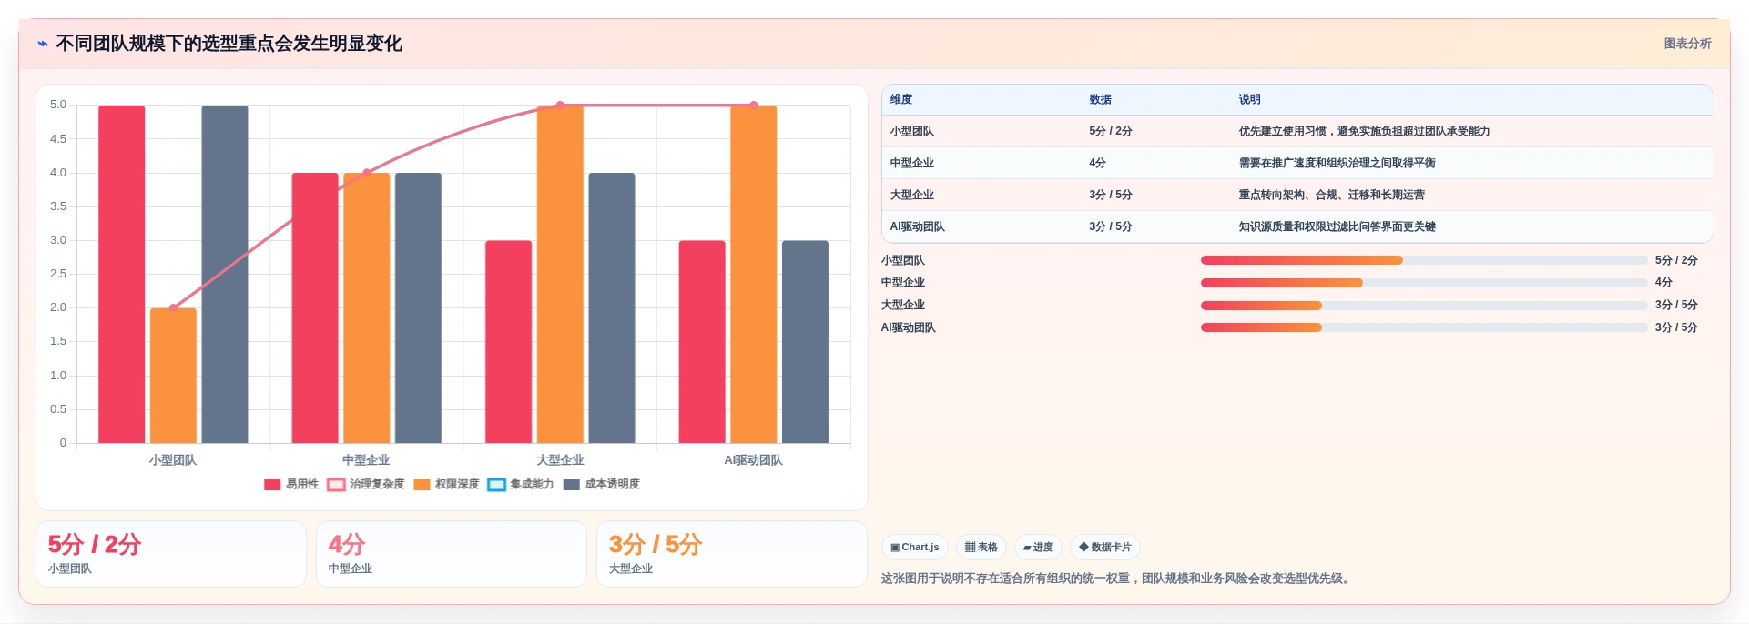Click the AI驱动团队 progress bar
Image resolution: width=1749 pixels, height=624 pixels.
coord(1424,327)
